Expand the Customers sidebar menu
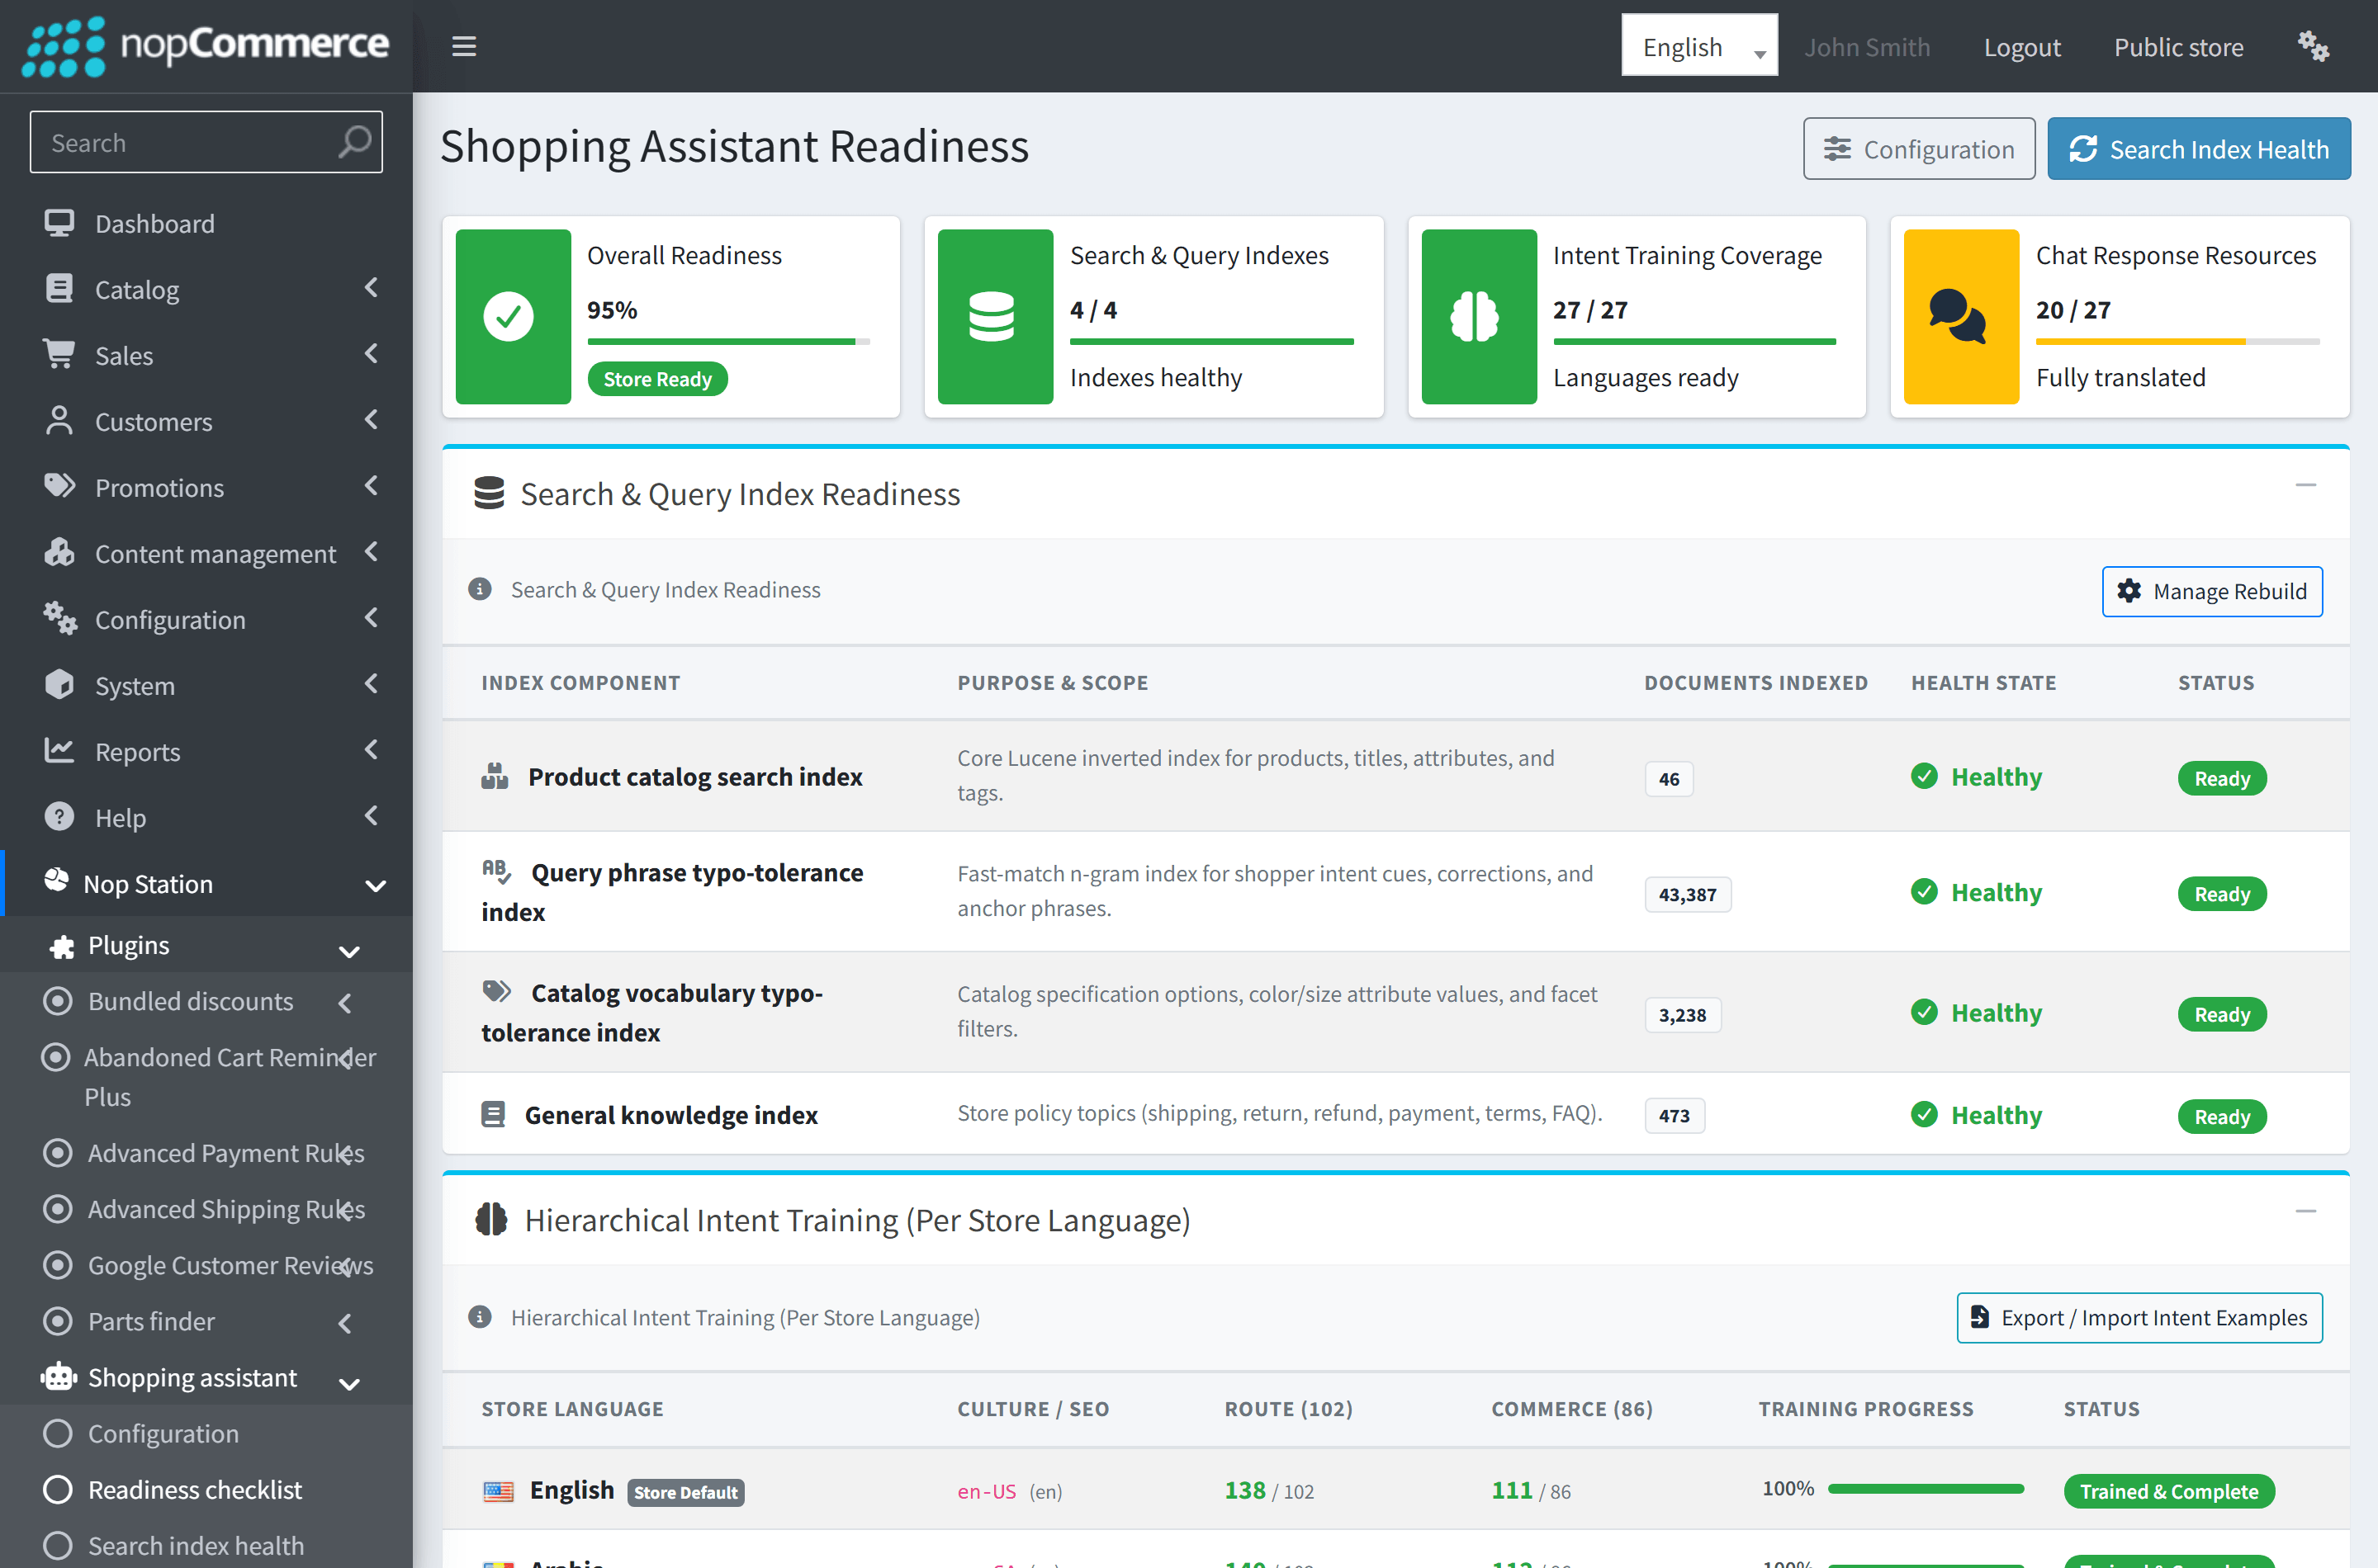The width and height of the screenshot is (2378, 1568). [x=206, y=421]
